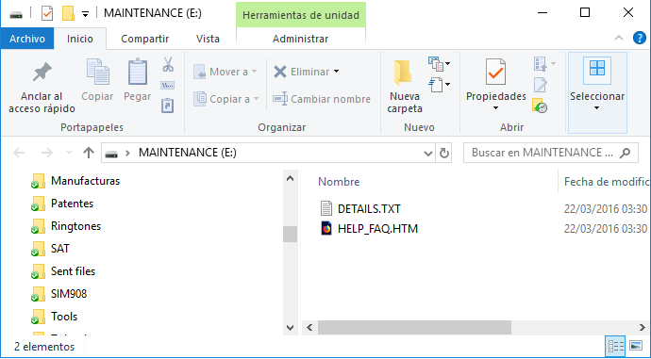
Task: Select the HELP_FAQ.HTM file
Action: (x=369, y=228)
